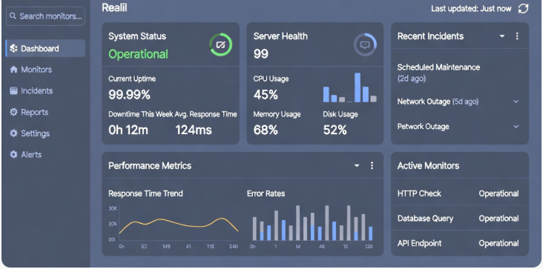
Task: Click the CPU Usage bar chart
Action: 350,87
